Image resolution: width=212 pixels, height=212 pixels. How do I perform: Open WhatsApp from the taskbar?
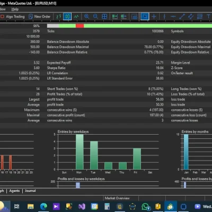pos(146,206)
